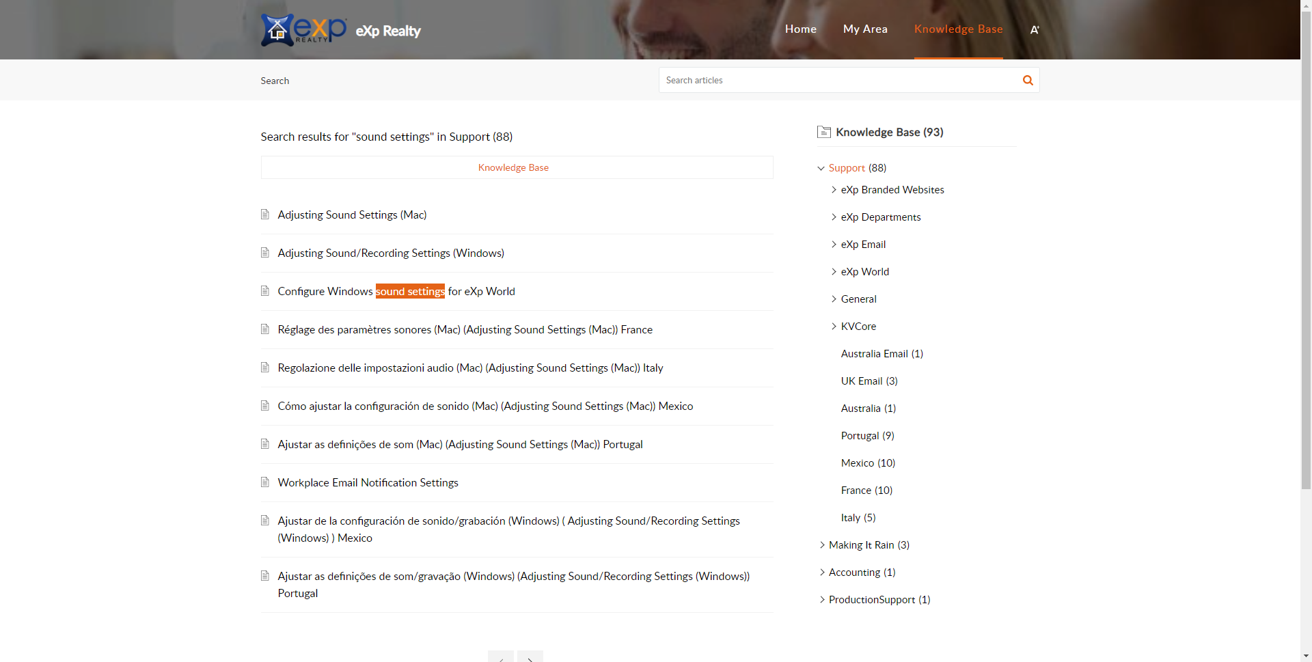Image resolution: width=1312 pixels, height=662 pixels.
Task: Expand the KVCore category chevron
Action: pyautogui.click(x=834, y=327)
